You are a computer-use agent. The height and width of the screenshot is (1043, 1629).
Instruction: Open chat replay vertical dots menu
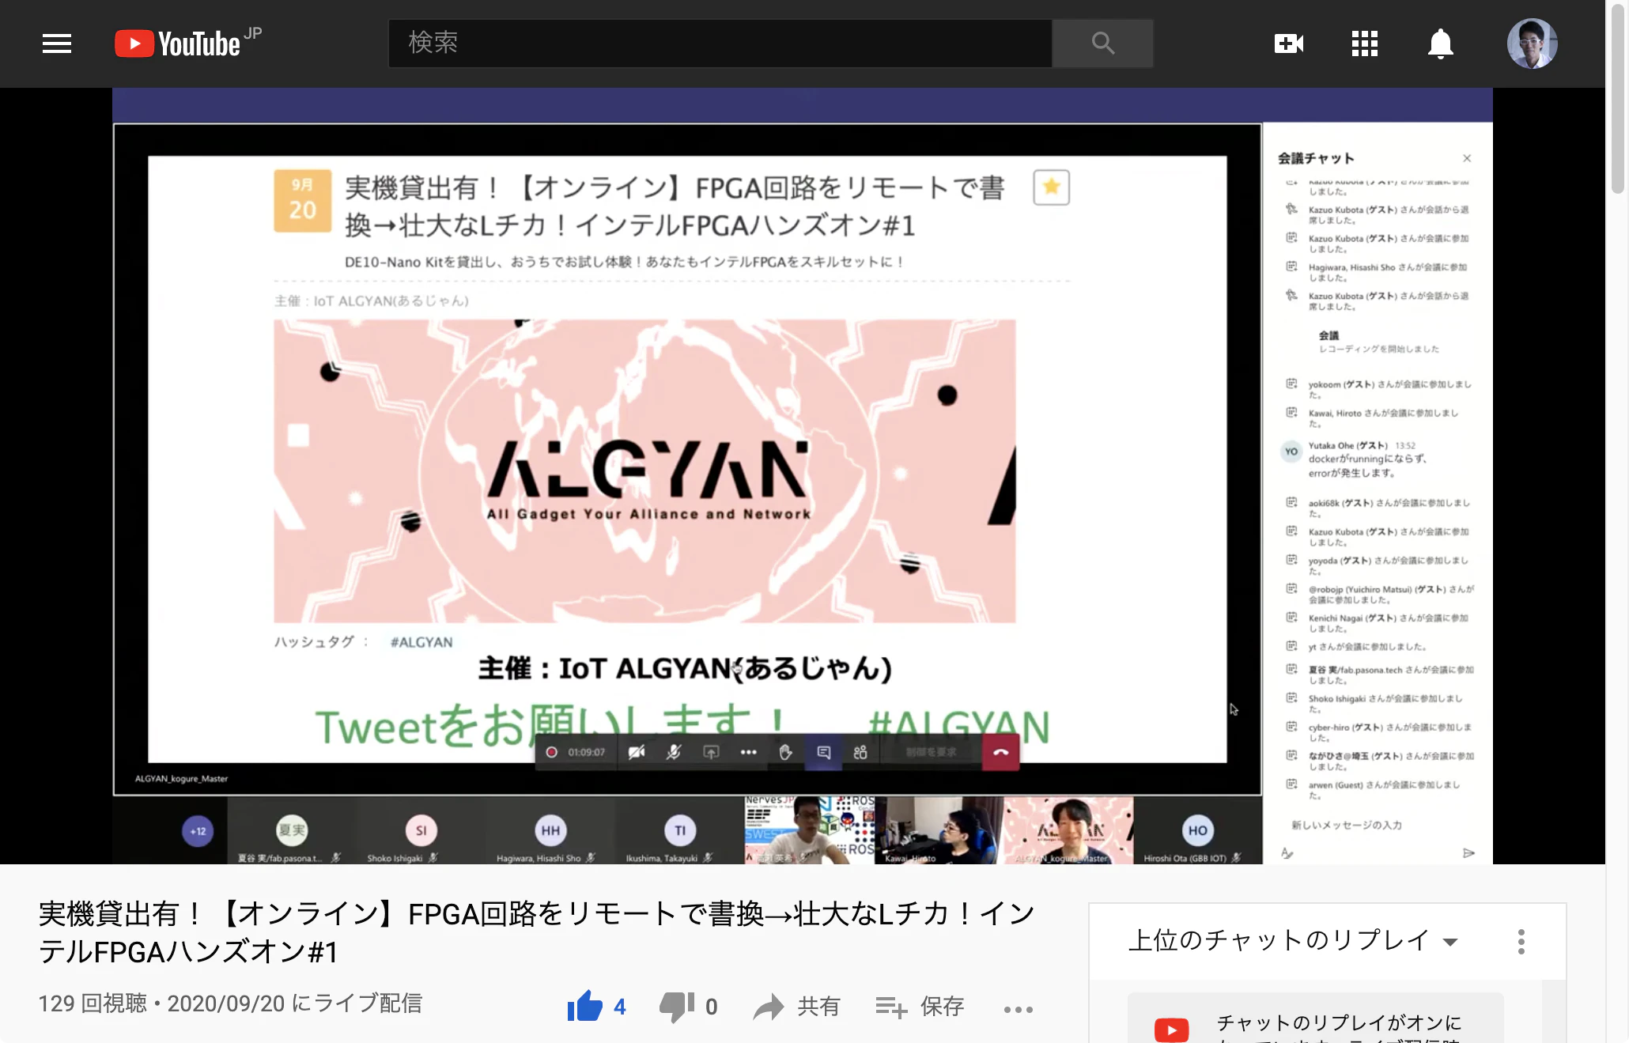(x=1521, y=941)
